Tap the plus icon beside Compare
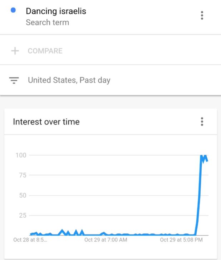The height and width of the screenshot is (260, 221). 15,51
